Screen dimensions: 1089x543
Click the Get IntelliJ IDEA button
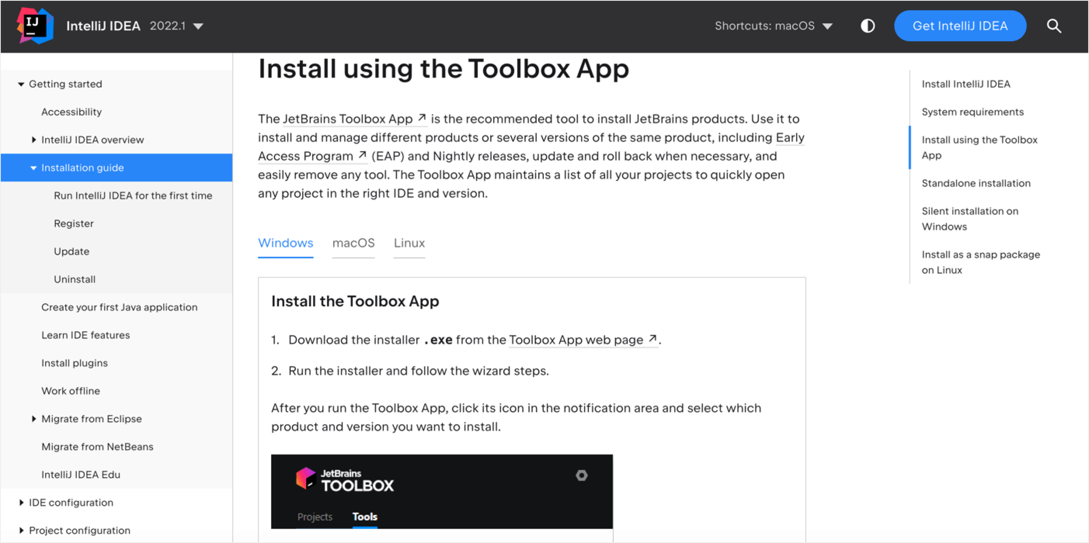tap(960, 26)
